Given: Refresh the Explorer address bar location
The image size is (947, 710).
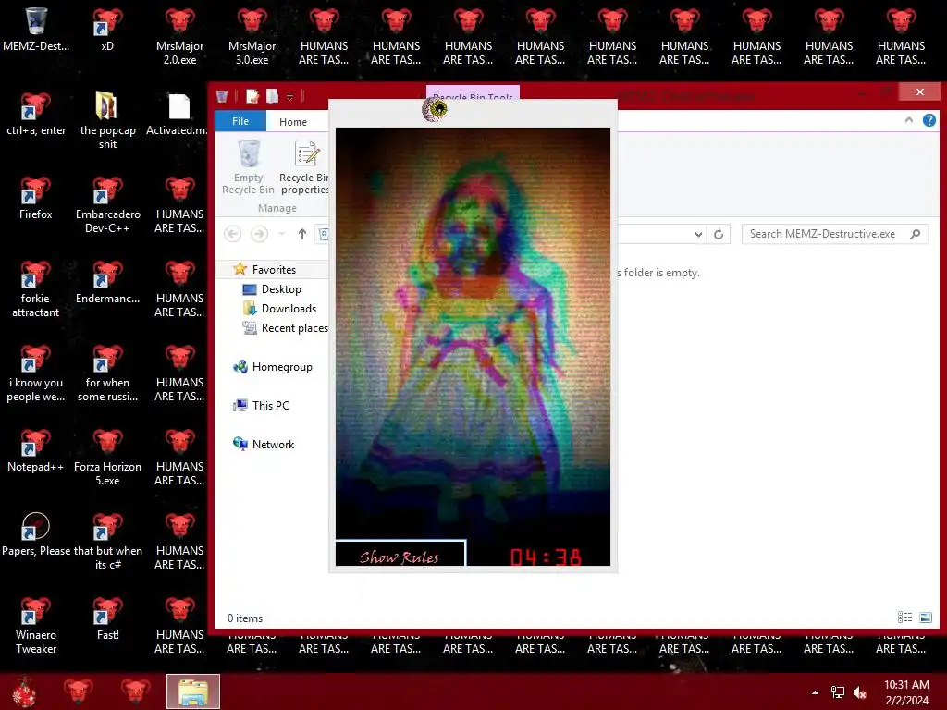Looking at the screenshot, I should pos(719,234).
